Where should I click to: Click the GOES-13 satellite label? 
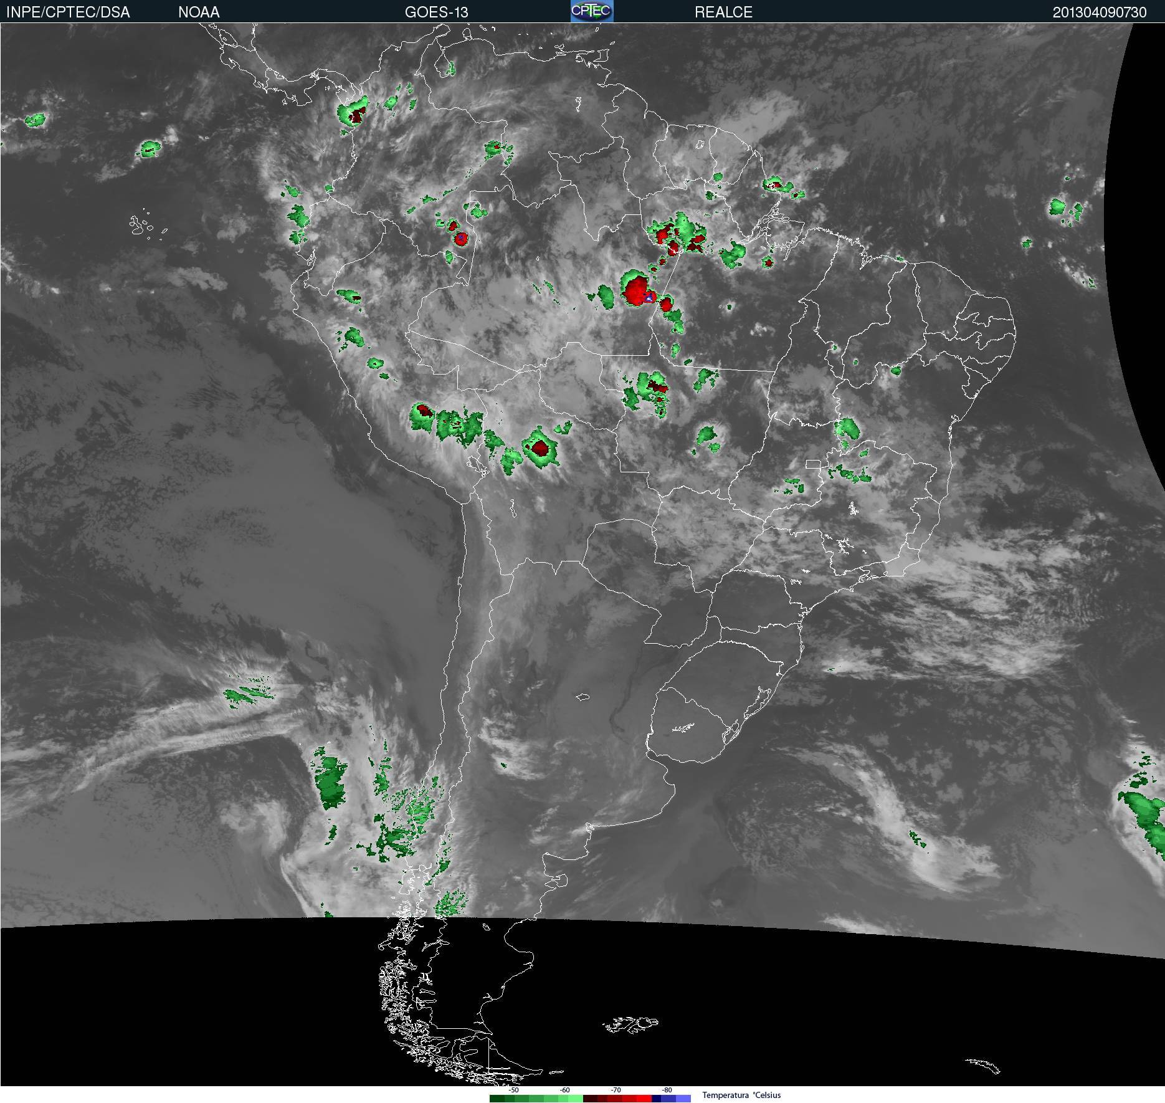point(436,12)
